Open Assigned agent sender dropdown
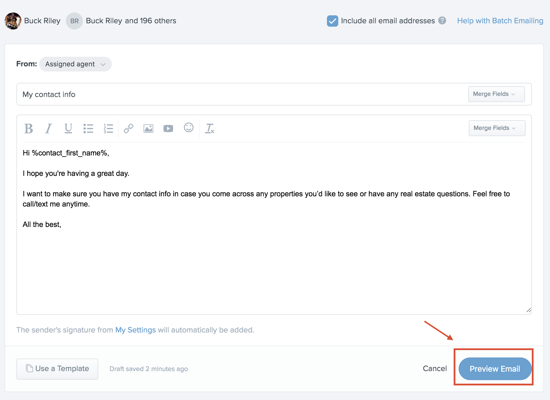This screenshot has height=400, width=550. [75, 64]
